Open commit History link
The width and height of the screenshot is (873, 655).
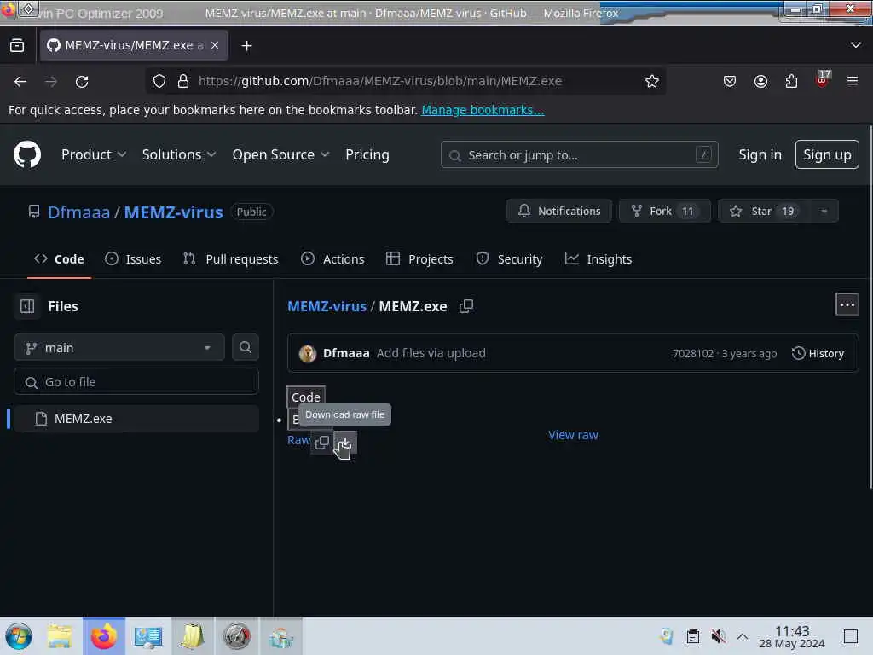coord(818,354)
